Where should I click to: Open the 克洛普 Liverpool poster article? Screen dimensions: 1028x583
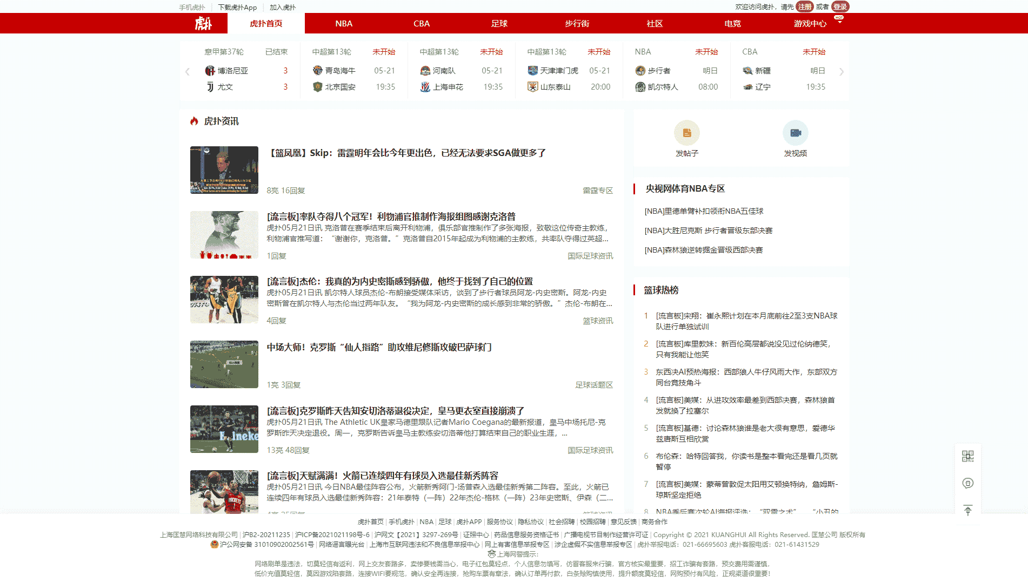[391, 216]
